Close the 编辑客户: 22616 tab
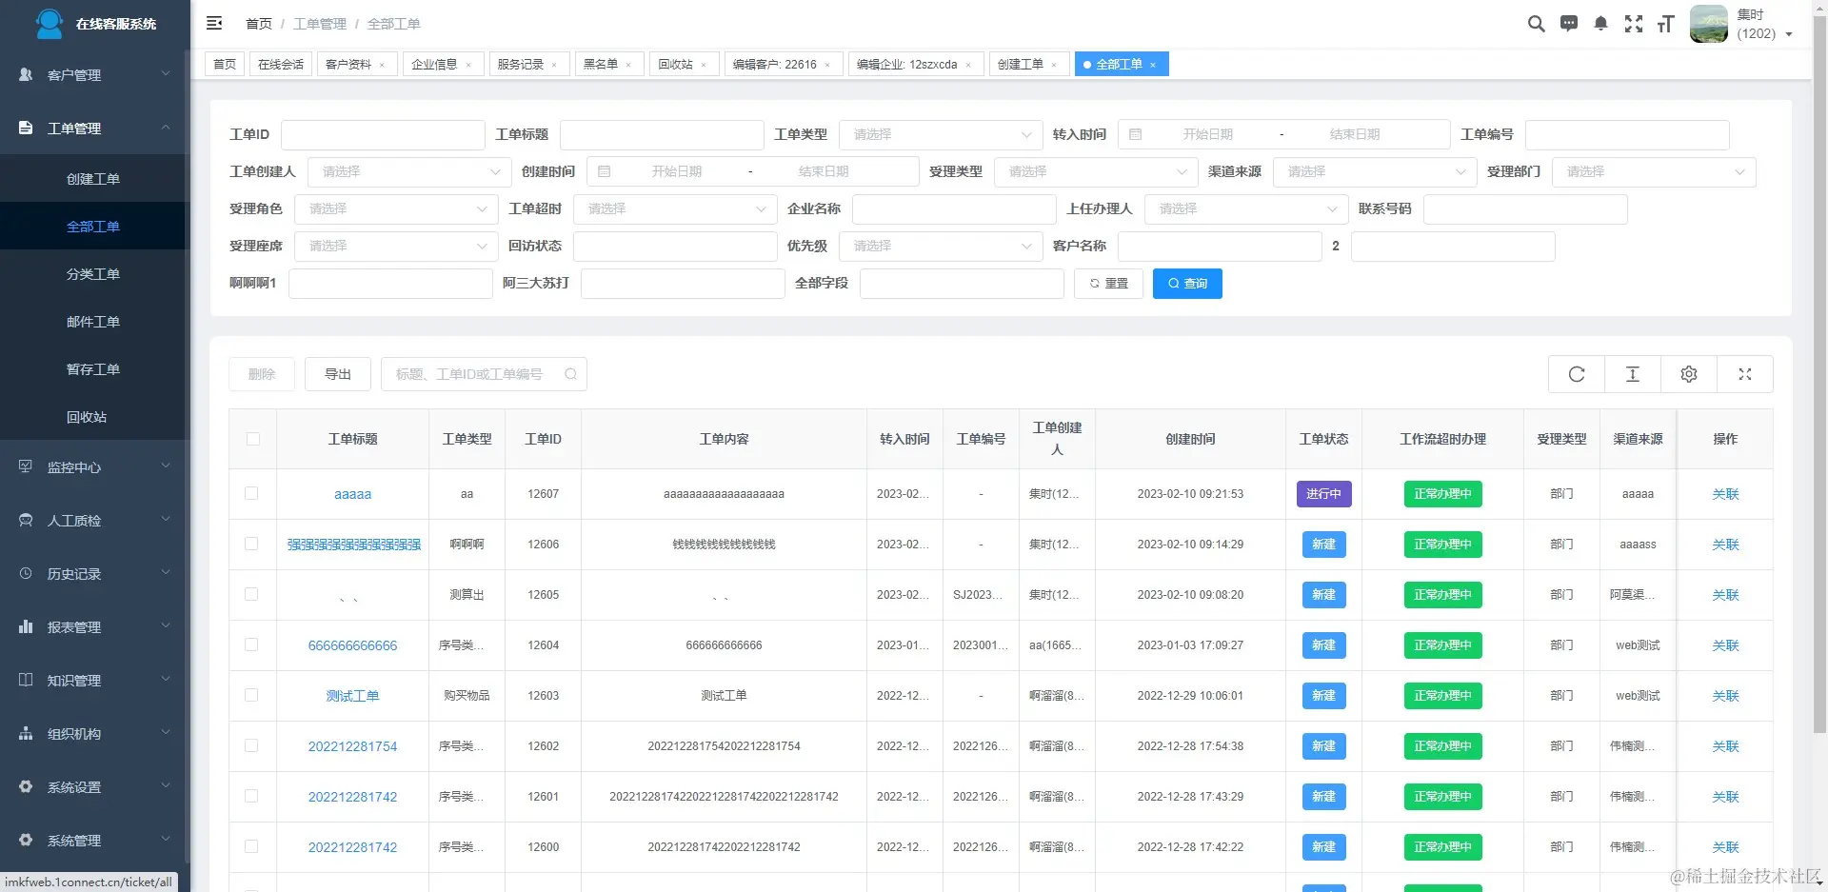The image size is (1828, 892). click(x=827, y=65)
